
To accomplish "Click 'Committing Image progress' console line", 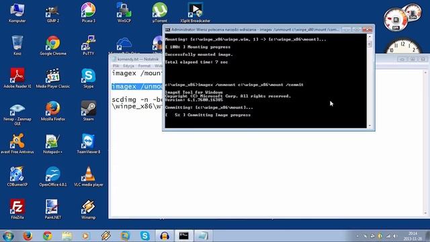I will tap(208, 115).
